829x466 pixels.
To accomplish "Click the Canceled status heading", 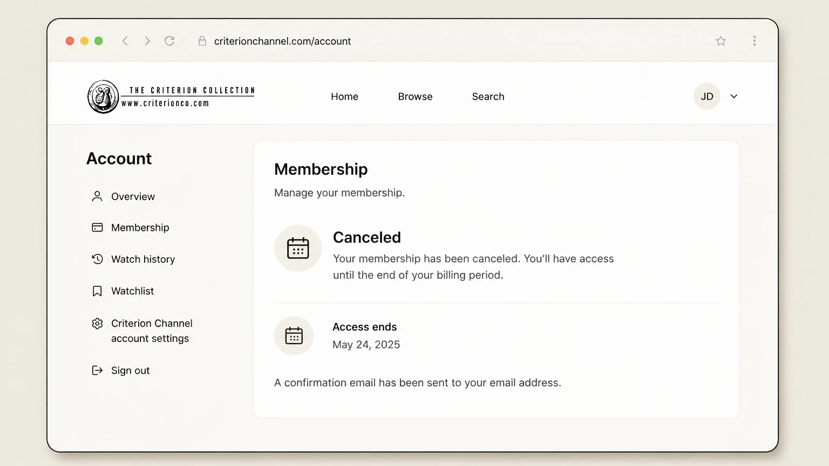I will coord(367,237).
